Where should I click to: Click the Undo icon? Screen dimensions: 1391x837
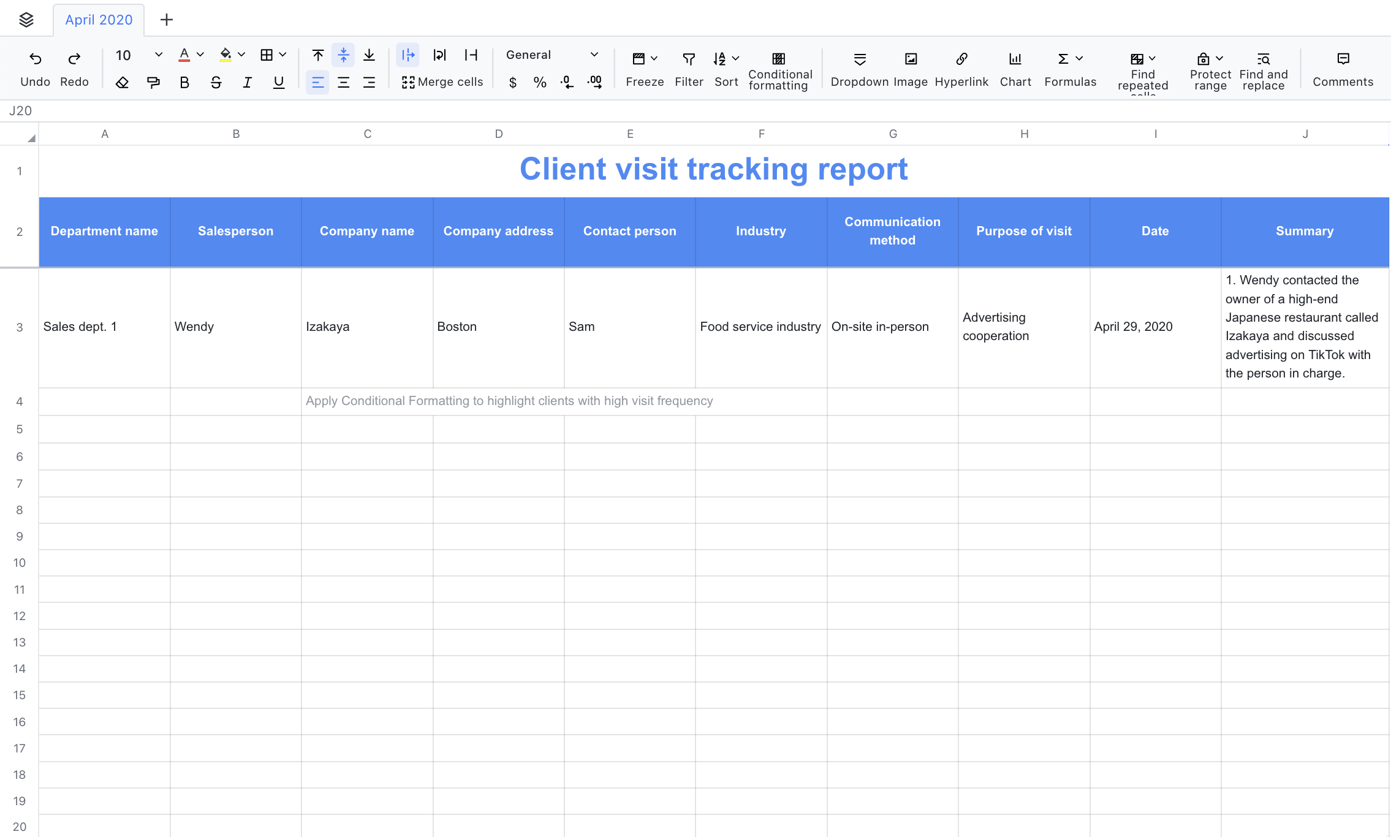(x=36, y=59)
